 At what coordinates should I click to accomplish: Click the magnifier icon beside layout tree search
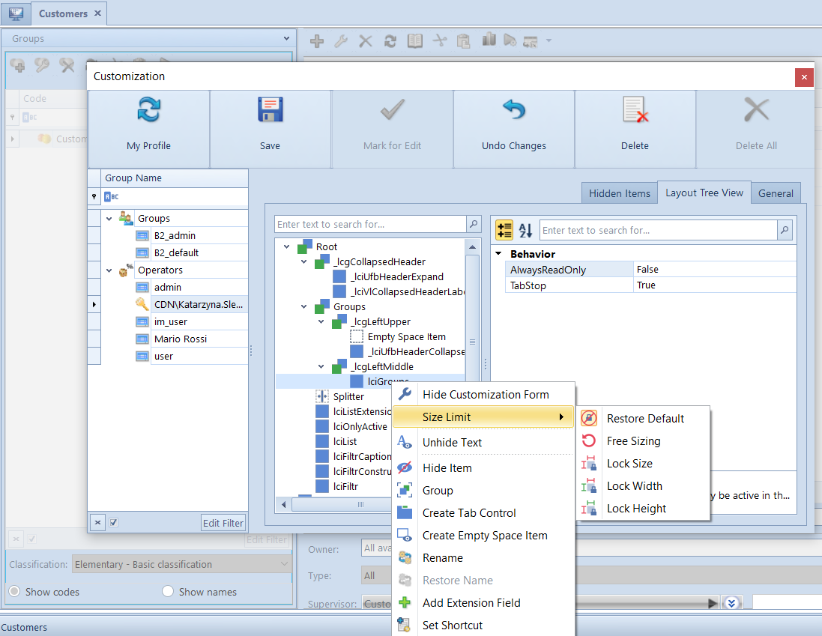(x=474, y=224)
